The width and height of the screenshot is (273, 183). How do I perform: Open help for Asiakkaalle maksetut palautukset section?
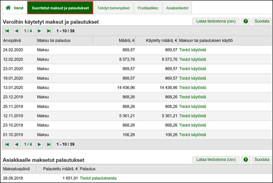pos(246,159)
